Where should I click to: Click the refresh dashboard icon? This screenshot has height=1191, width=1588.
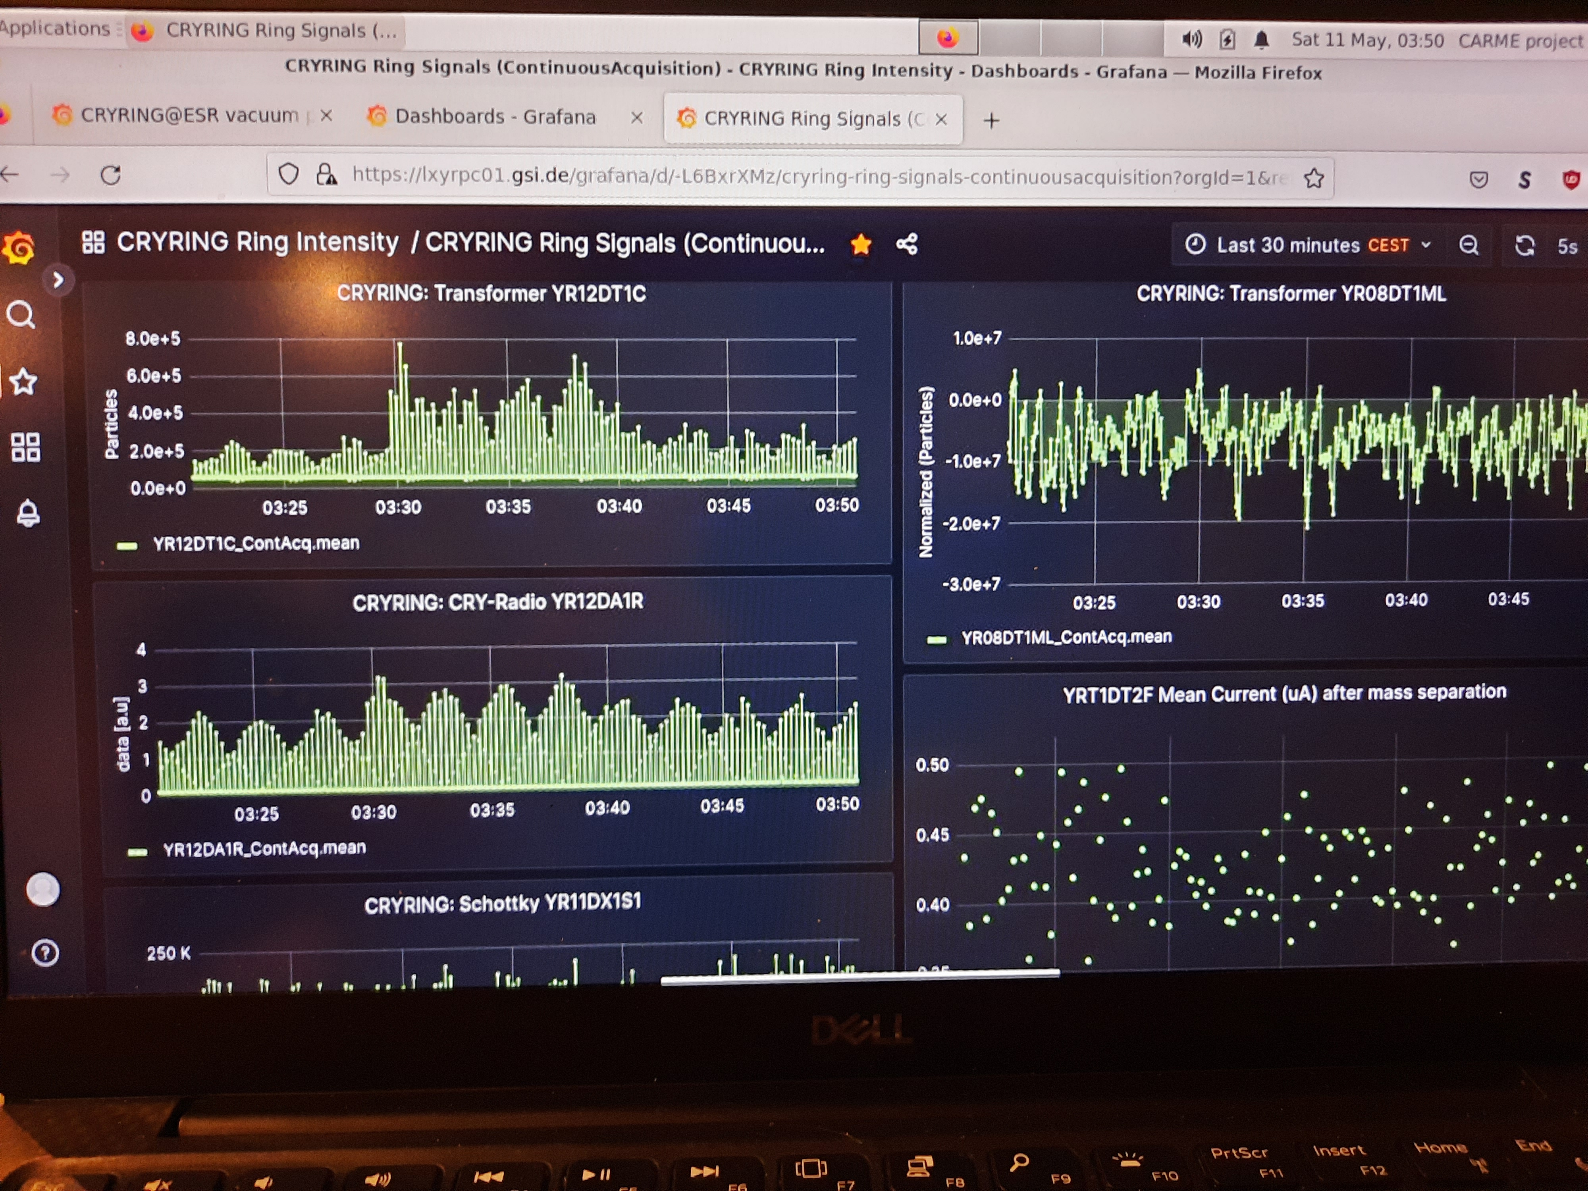(1524, 246)
